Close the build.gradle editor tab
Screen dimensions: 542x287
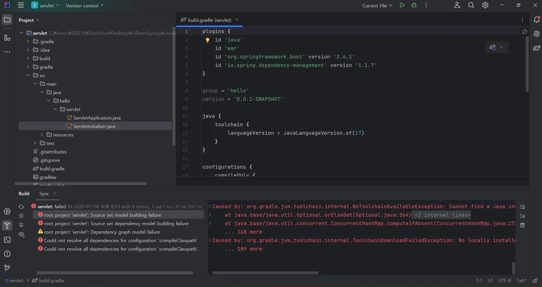tap(237, 20)
